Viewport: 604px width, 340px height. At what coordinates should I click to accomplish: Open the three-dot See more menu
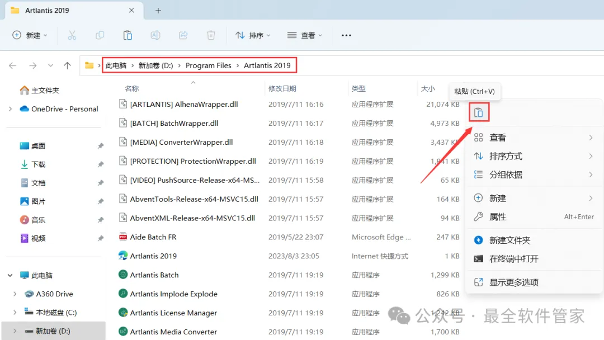(346, 35)
